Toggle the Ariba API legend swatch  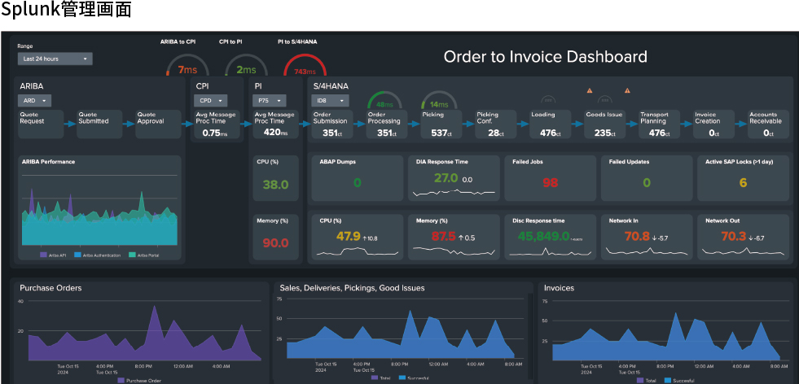(x=43, y=255)
